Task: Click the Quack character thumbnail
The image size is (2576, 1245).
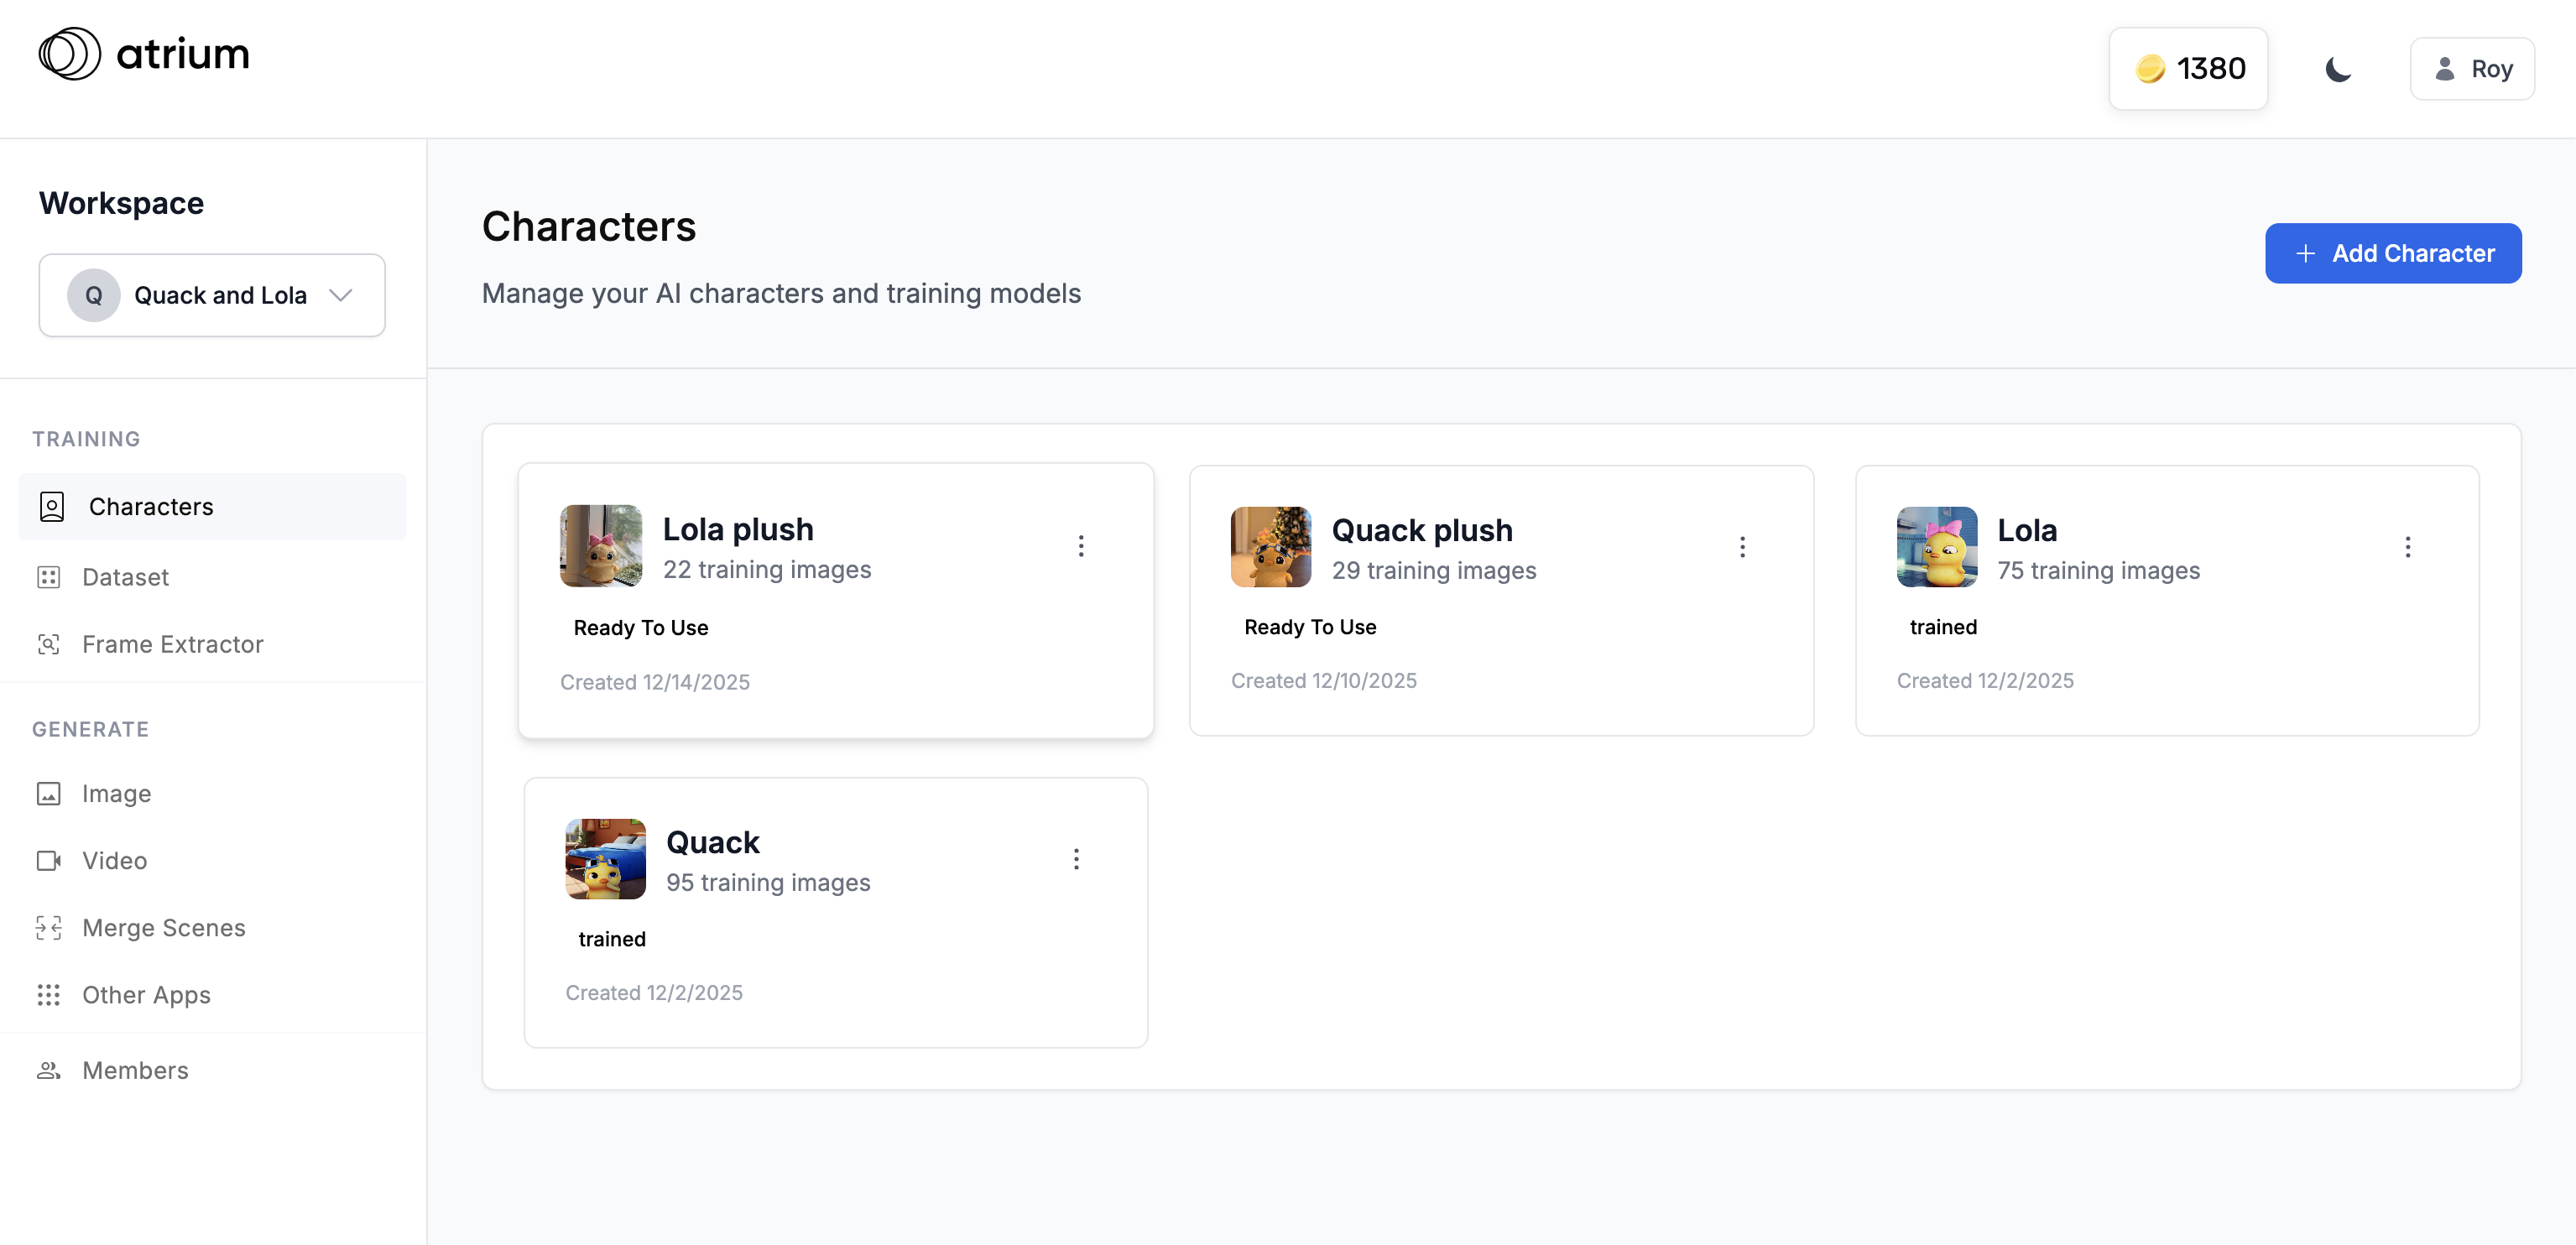Action: (605, 859)
